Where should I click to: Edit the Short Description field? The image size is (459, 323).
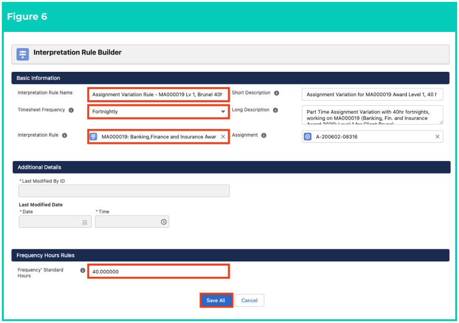(x=372, y=94)
